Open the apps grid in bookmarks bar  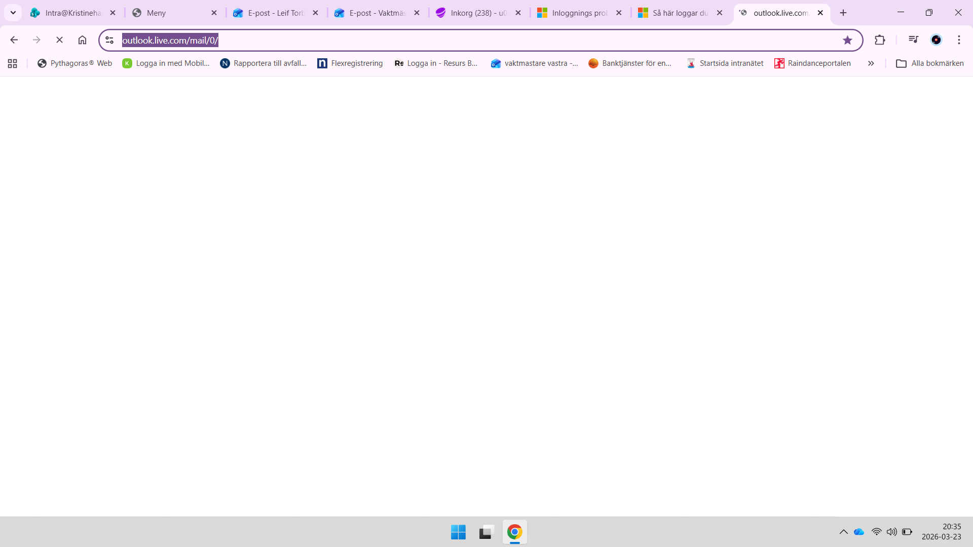click(13, 63)
